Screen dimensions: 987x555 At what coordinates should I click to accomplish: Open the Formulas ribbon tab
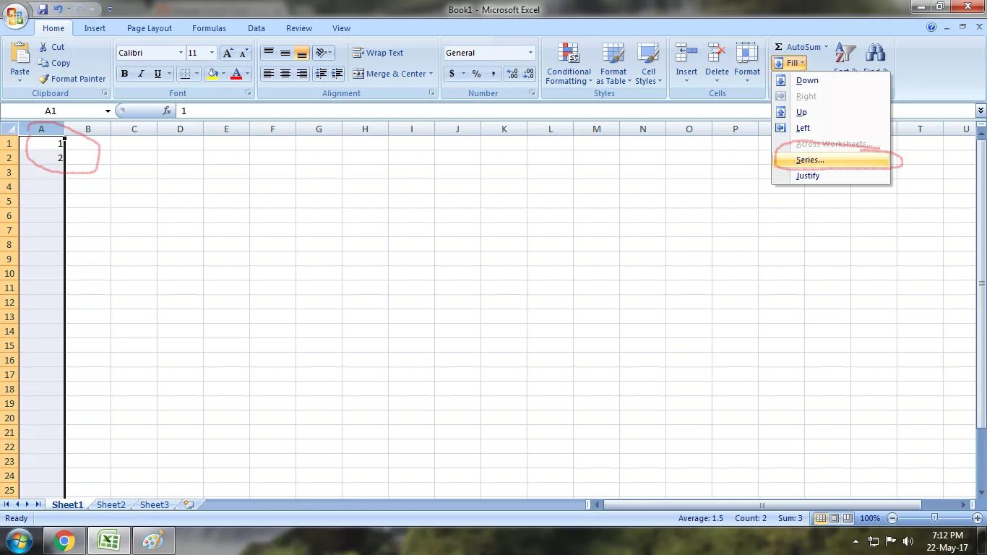(209, 28)
